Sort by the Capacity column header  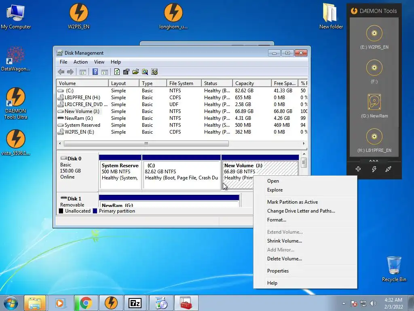coord(252,83)
